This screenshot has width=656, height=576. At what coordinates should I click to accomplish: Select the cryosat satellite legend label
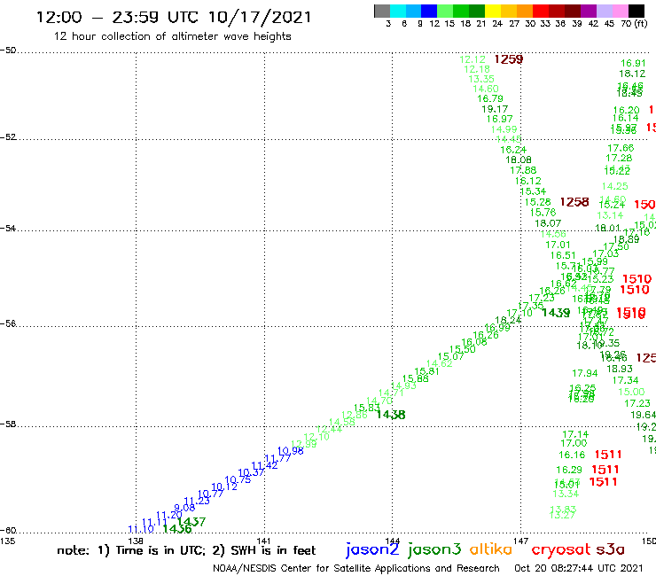pyautogui.click(x=560, y=549)
